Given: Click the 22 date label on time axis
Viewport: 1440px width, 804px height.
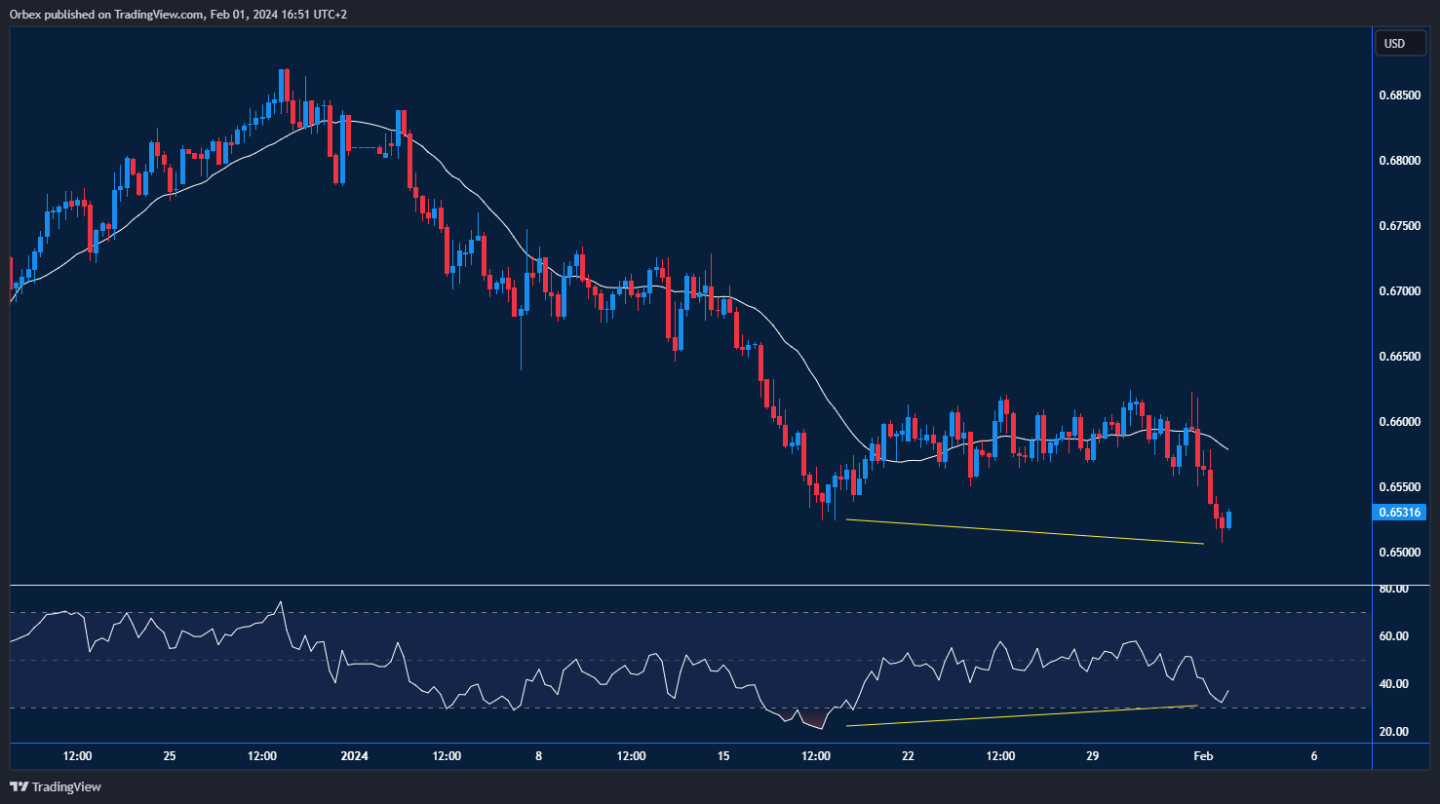Looking at the screenshot, I should click(x=908, y=756).
